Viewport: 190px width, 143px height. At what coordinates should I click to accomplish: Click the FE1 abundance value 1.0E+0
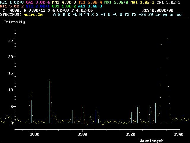click(x=17, y=2)
